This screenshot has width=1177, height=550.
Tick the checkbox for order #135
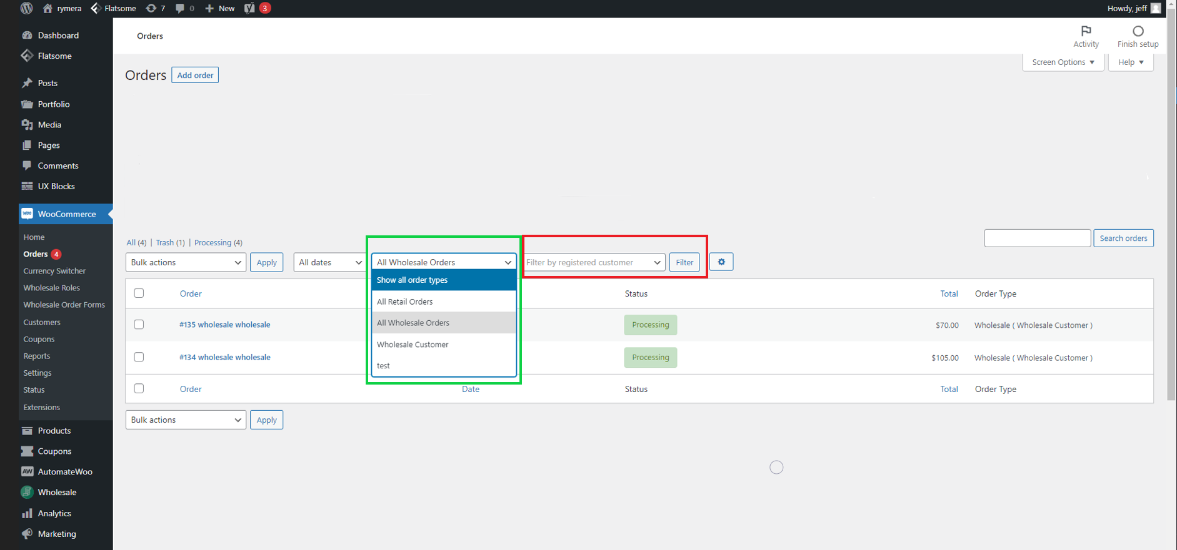(x=139, y=325)
